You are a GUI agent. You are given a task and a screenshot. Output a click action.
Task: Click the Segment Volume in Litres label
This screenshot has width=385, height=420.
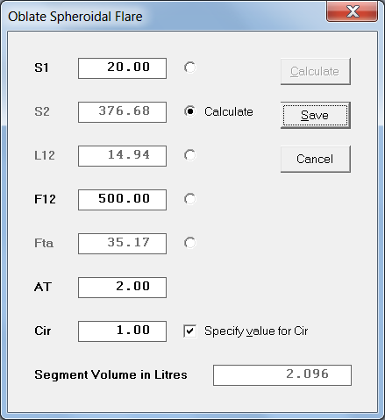coord(111,374)
